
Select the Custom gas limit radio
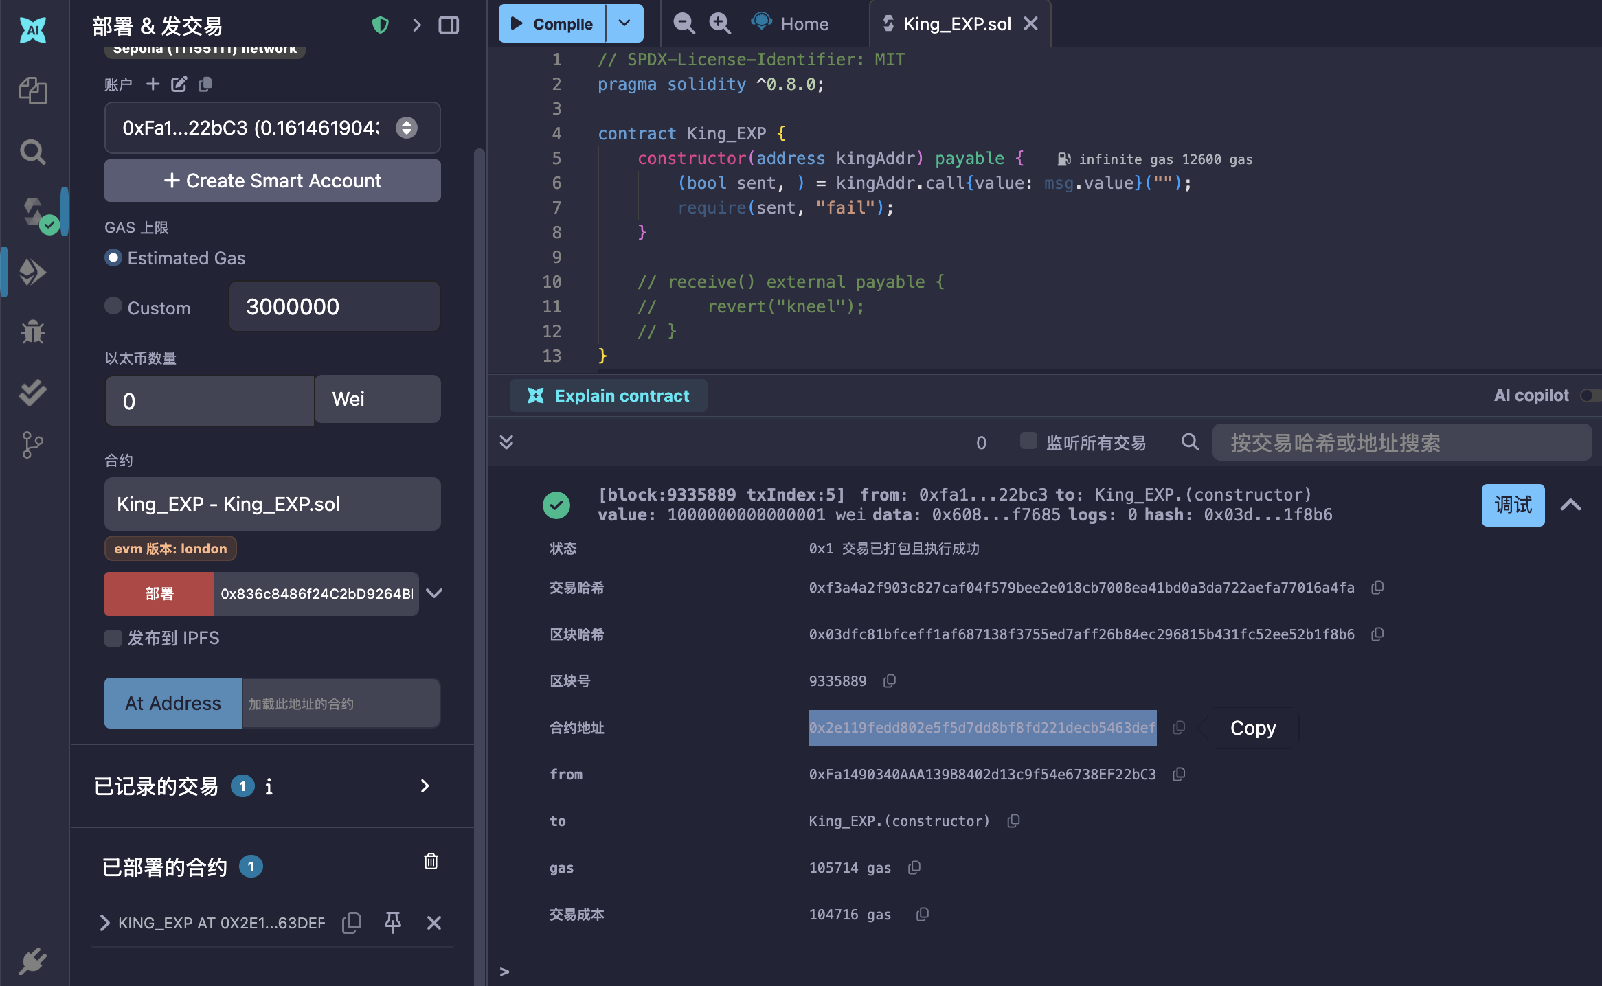[x=113, y=306]
